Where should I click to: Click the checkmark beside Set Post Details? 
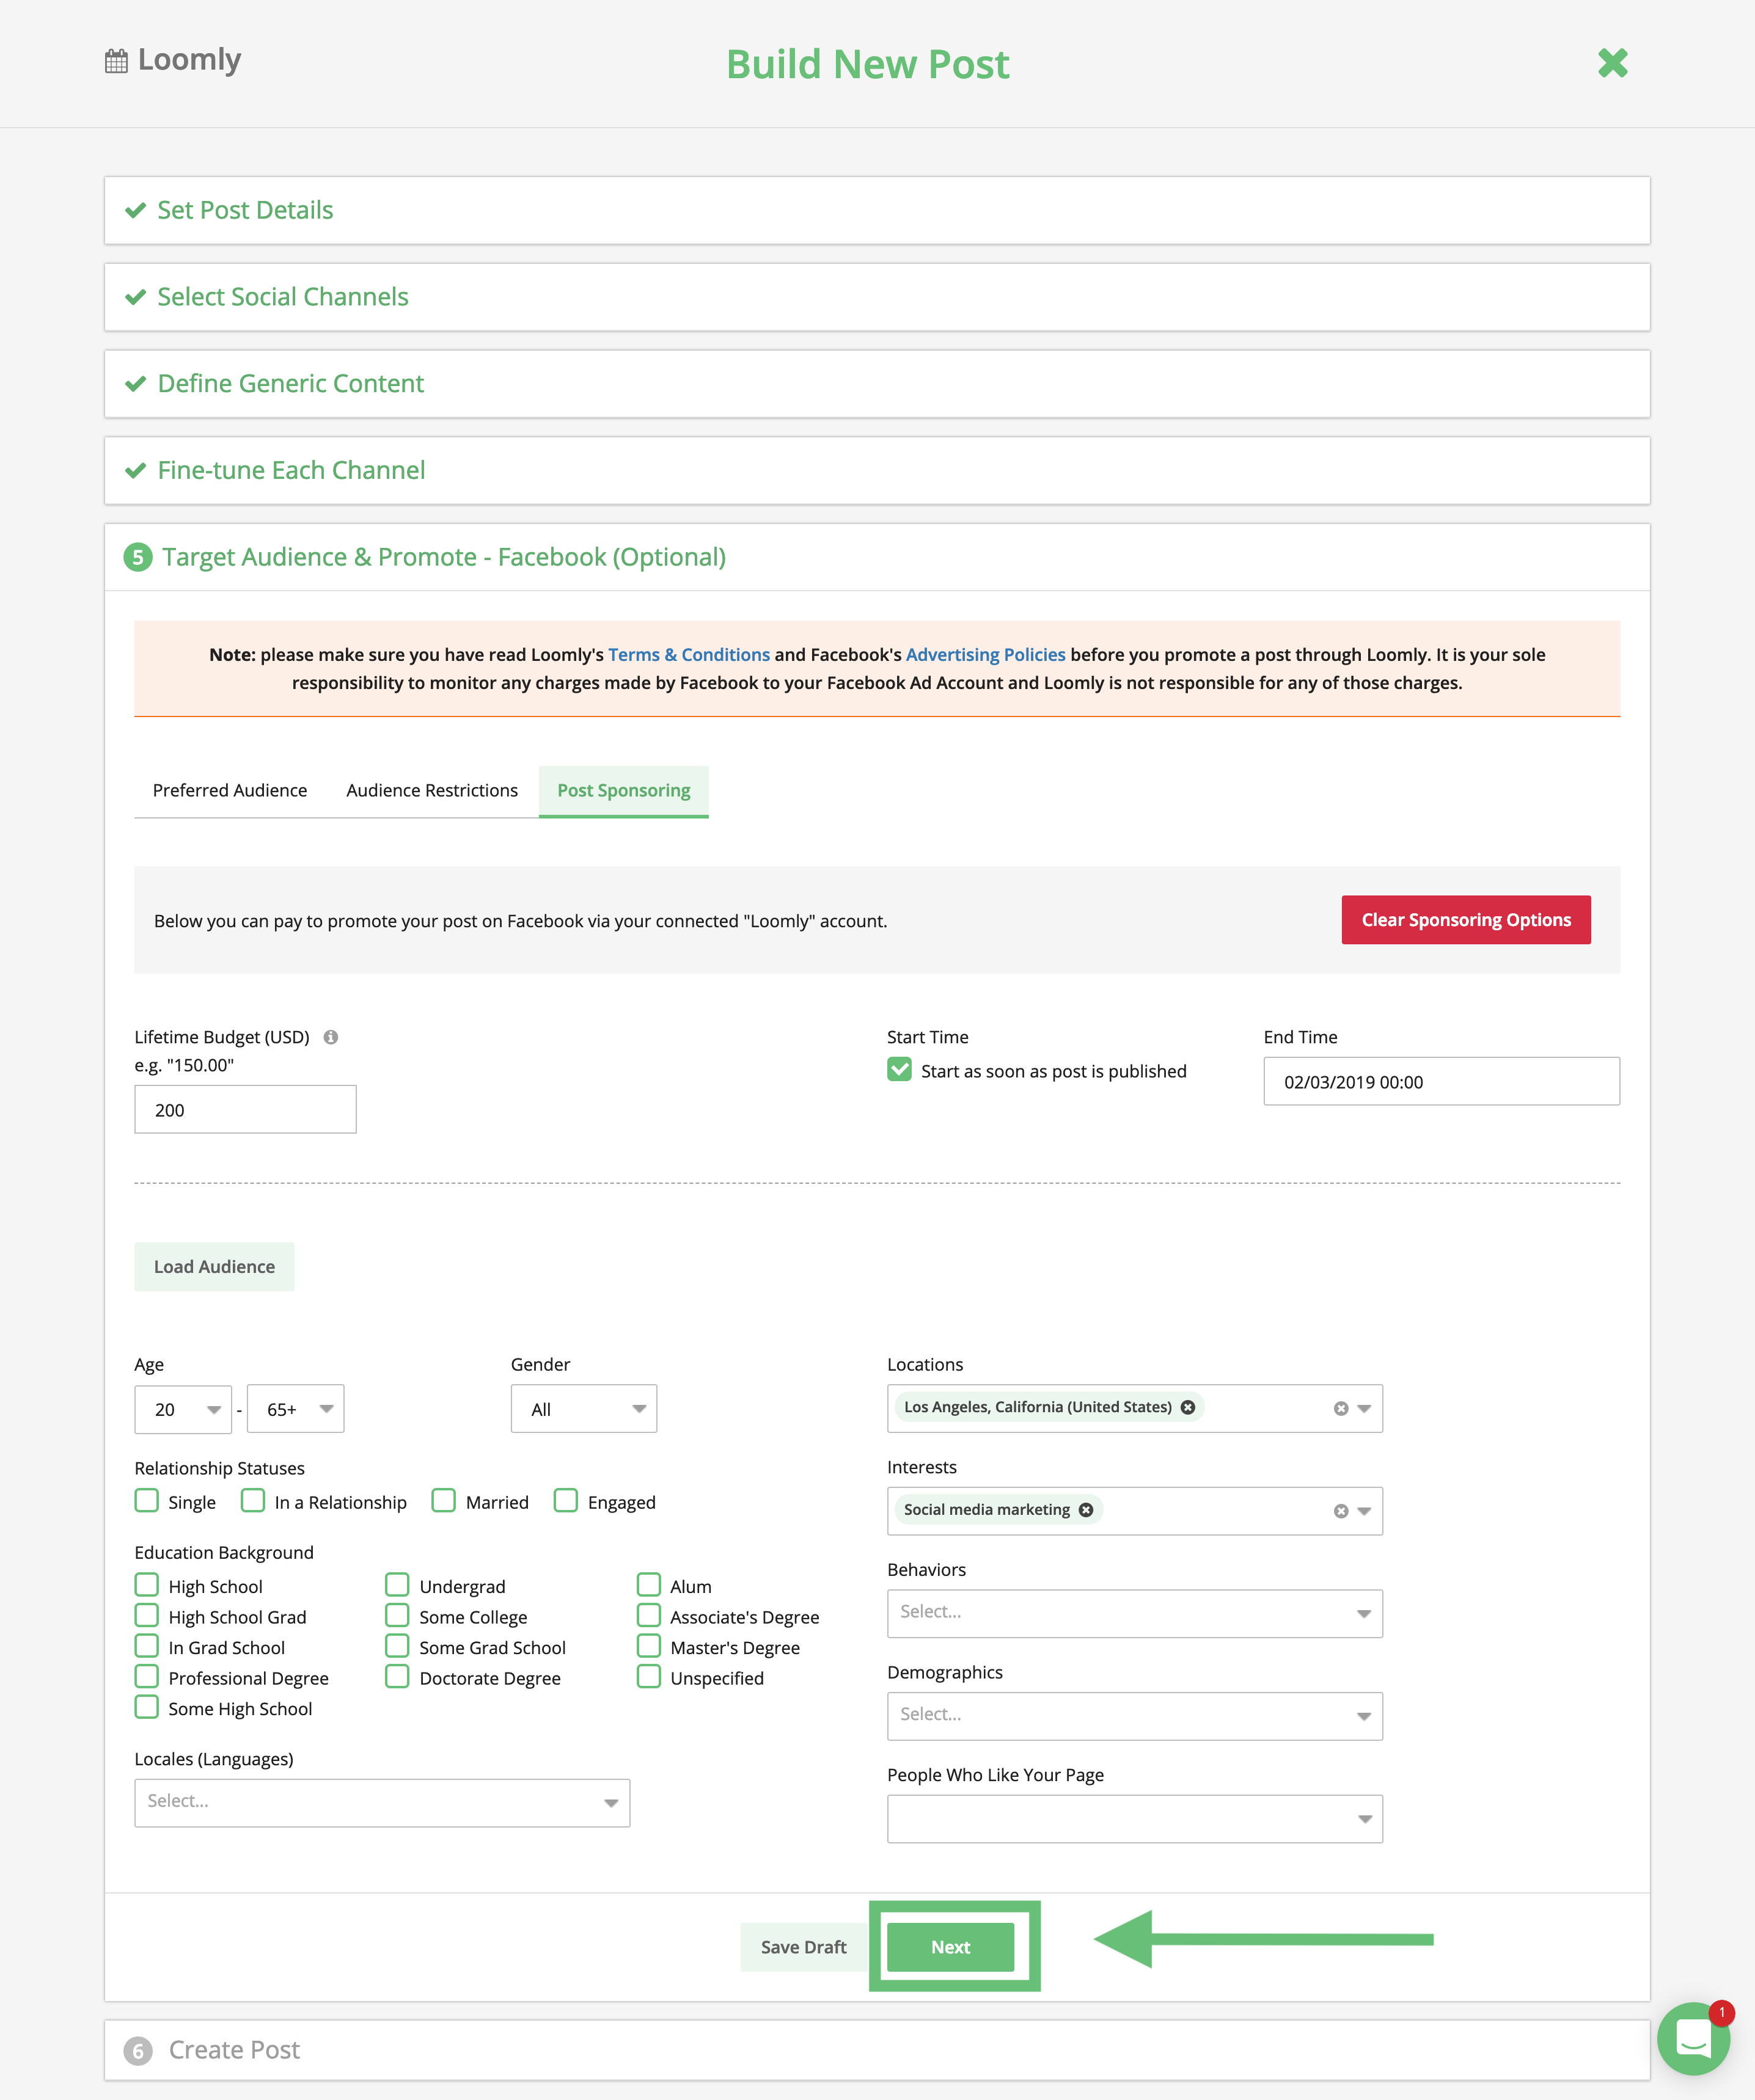pyautogui.click(x=136, y=210)
